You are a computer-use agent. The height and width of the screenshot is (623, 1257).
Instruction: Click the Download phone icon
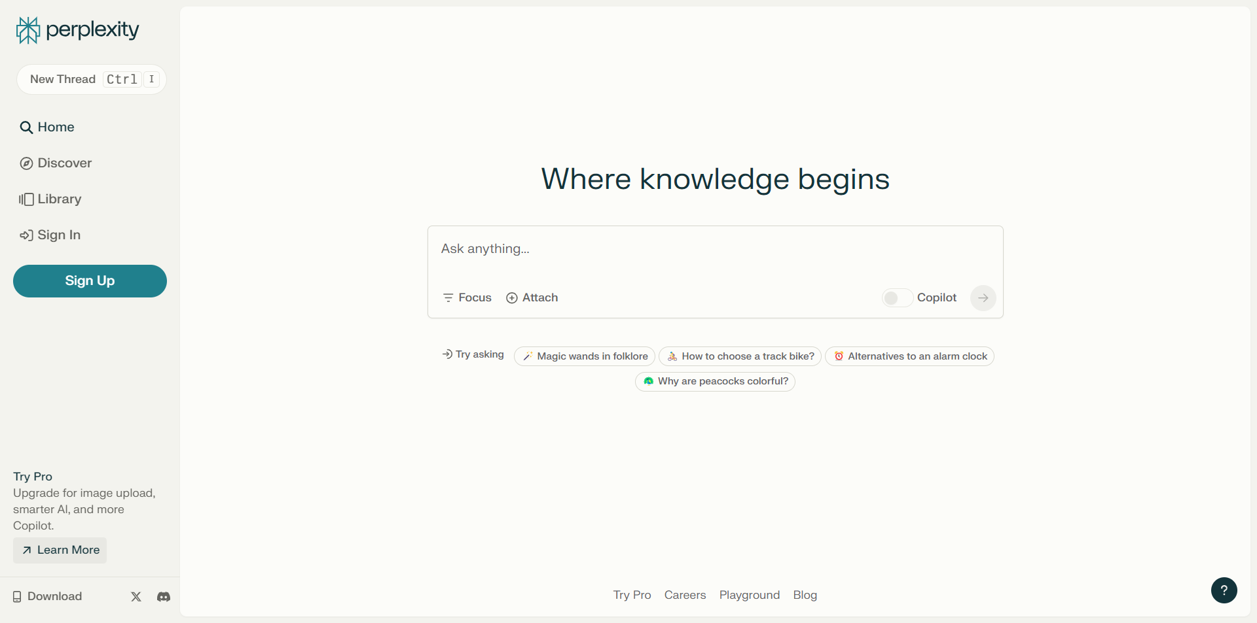coord(17,596)
